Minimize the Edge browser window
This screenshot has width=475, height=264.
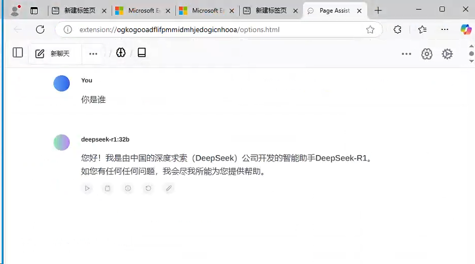tap(419, 10)
